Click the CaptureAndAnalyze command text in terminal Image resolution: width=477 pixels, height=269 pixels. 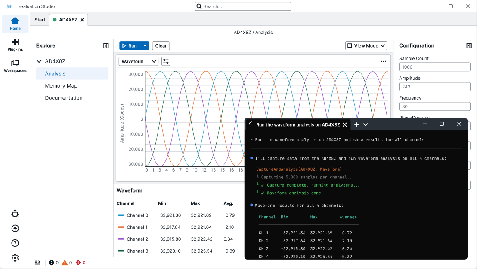pos(299,169)
